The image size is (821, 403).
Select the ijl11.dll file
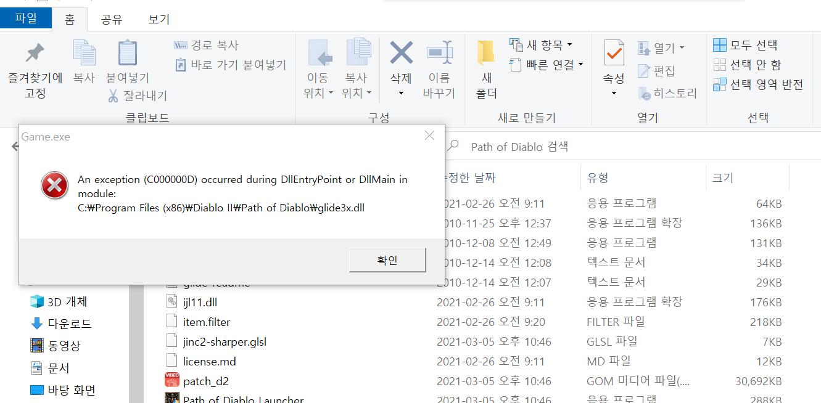(200, 302)
